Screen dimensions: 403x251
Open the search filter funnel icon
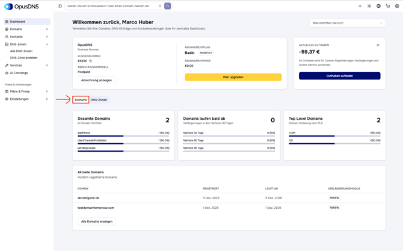(160, 6)
